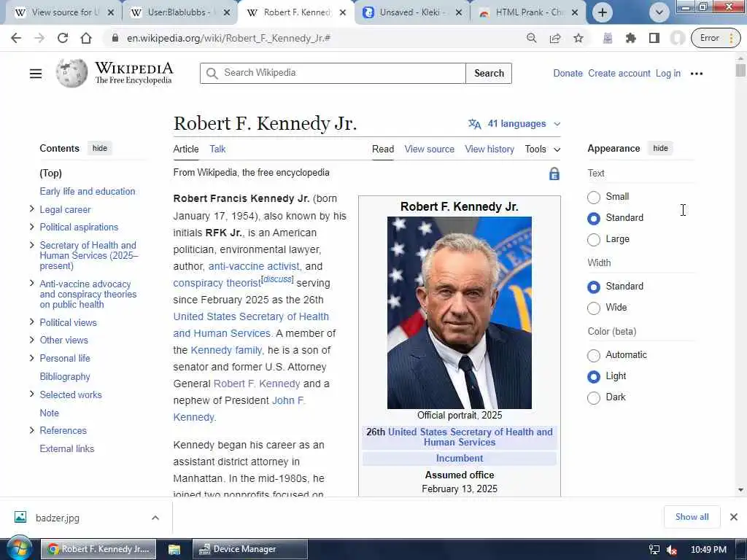This screenshot has width=747, height=560.
Task: Switch to the Article tab
Action: pyautogui.click(x=186, y=149)
